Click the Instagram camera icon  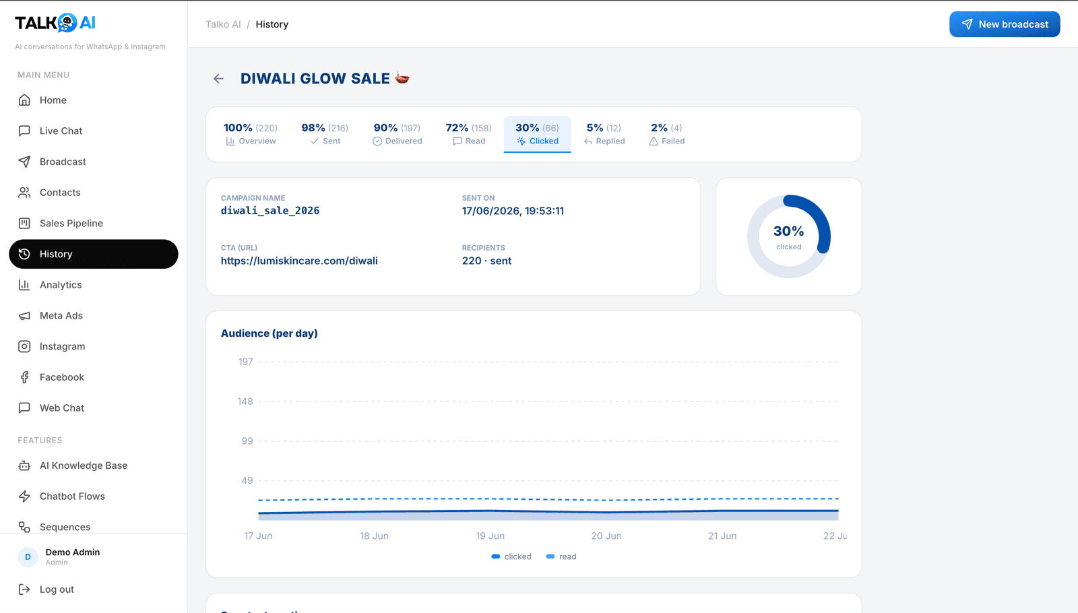(24, 346)
